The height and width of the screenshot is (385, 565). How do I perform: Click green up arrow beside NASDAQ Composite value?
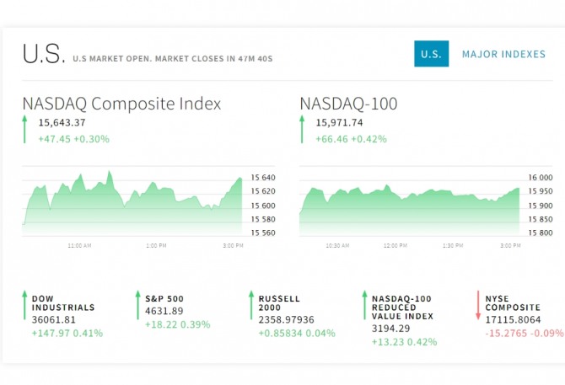(x=25, y=131)
